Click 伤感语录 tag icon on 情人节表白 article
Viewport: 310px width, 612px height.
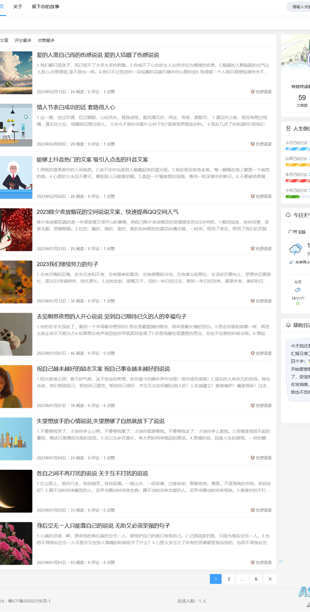253,144
